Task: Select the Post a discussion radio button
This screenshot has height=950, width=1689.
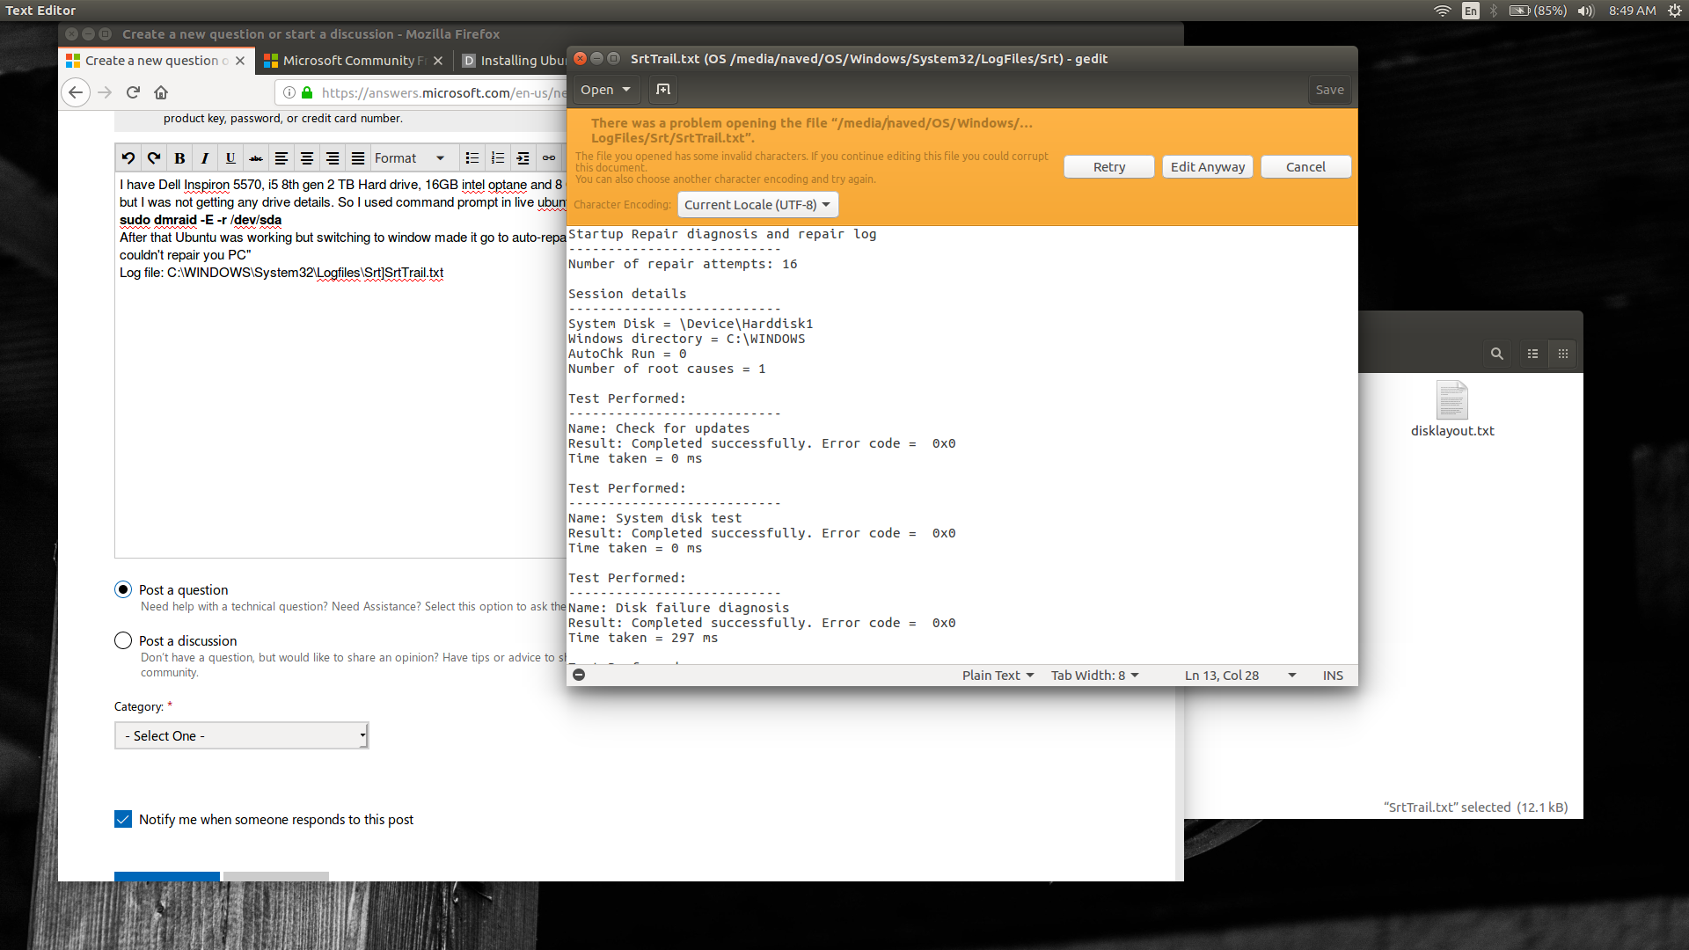Action: coord(123,640)
